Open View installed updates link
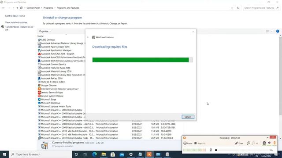Screen dimensions: 282x158 pyautogui.click(x=16, y=22)
